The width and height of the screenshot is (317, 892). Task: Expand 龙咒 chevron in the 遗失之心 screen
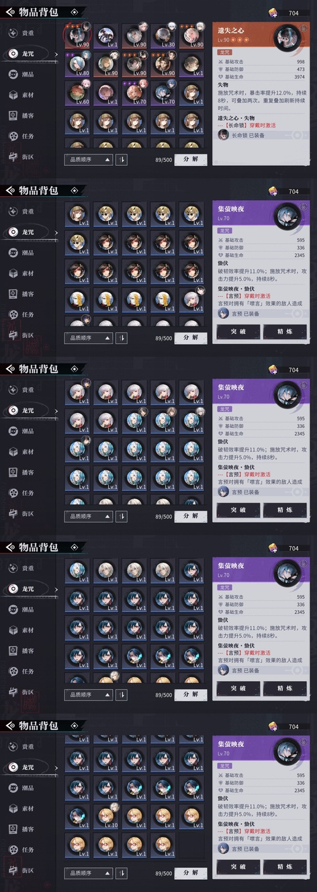[56, 53]
